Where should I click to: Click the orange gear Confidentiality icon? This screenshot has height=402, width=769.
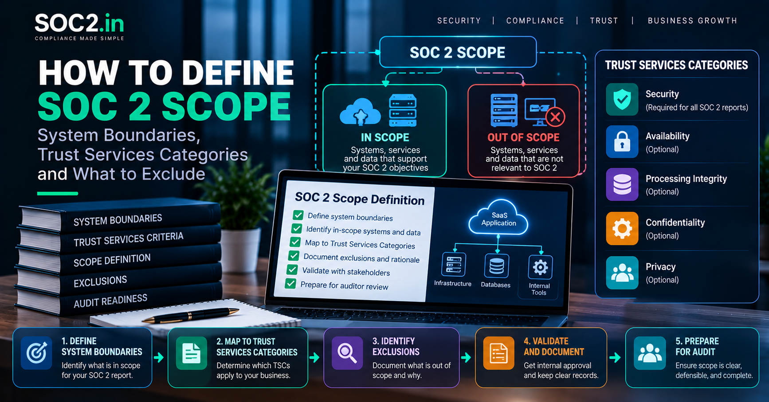622,228
